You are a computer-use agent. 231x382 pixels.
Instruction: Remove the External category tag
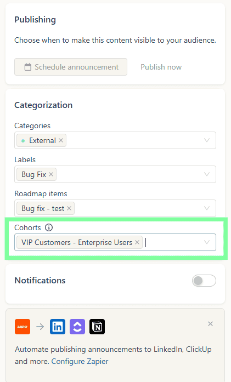tap(61, 140)
